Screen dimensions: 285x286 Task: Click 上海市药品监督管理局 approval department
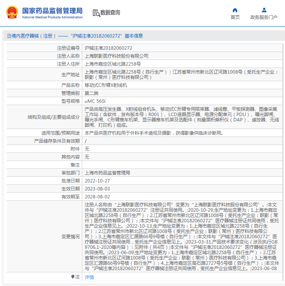click(107, 173)
